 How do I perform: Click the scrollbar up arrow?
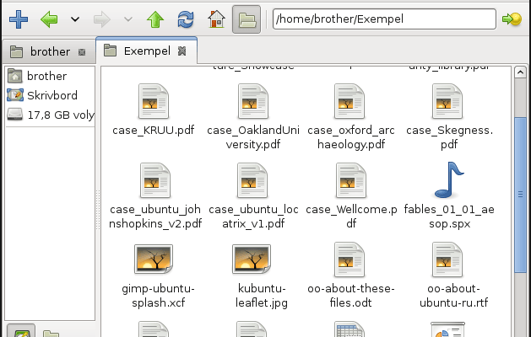point(520,72)
